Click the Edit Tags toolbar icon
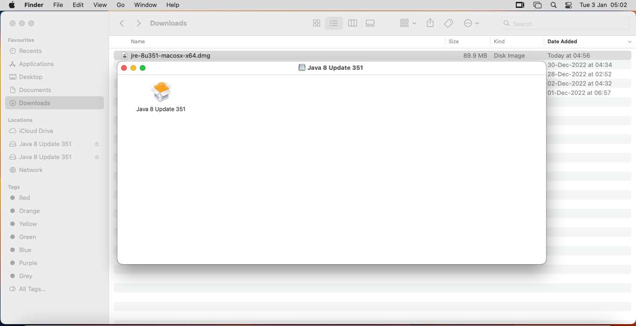636x326 pixels. (x=449, y=23)
